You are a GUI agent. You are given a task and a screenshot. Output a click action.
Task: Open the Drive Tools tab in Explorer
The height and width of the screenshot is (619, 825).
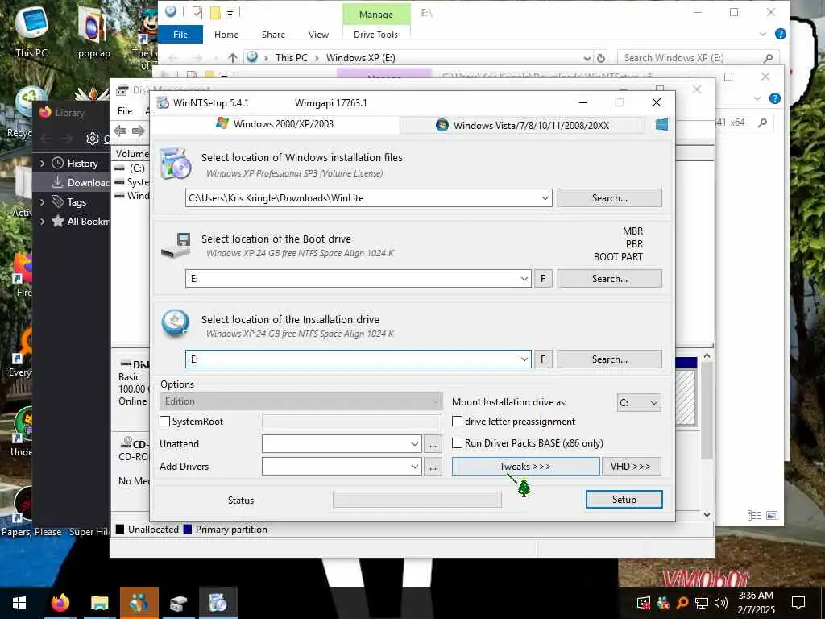(x=375, y=35)
